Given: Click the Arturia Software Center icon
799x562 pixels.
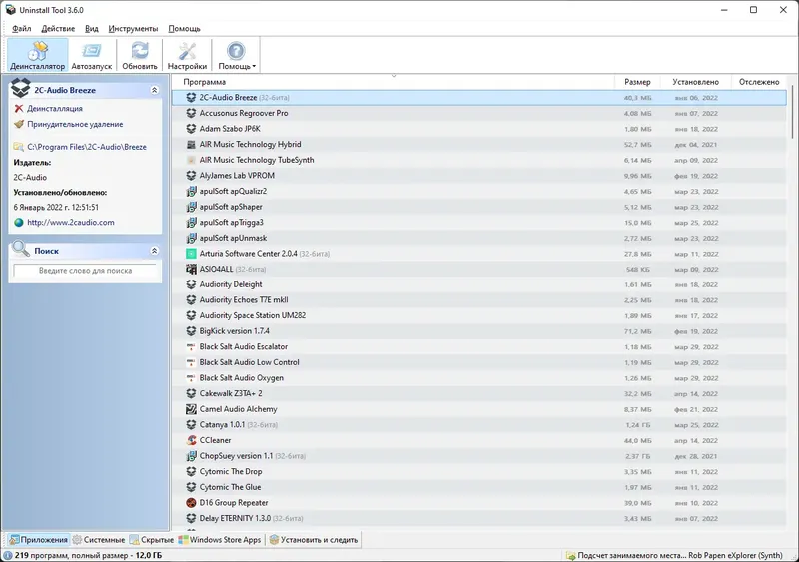Looking at the screenshot, I should 191,254.
